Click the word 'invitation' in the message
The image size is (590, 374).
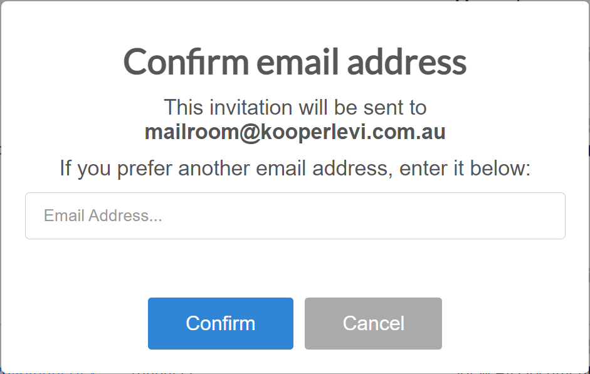tap(251, 108)
